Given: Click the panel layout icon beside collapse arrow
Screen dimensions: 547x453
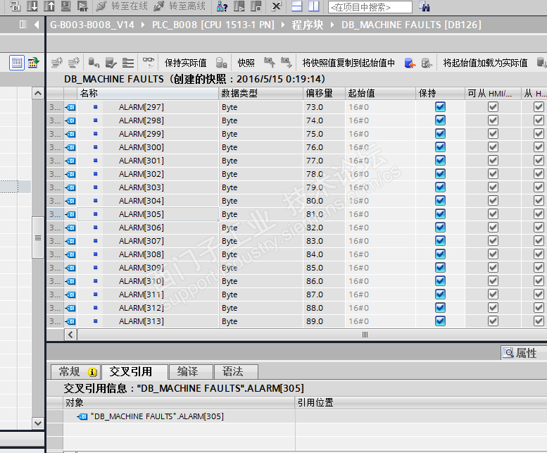Looking at the screenshot, I should pos(23,25).
